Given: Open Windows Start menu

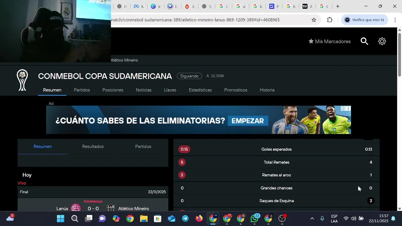Looking at the screenshot, I should pos(61,218).
